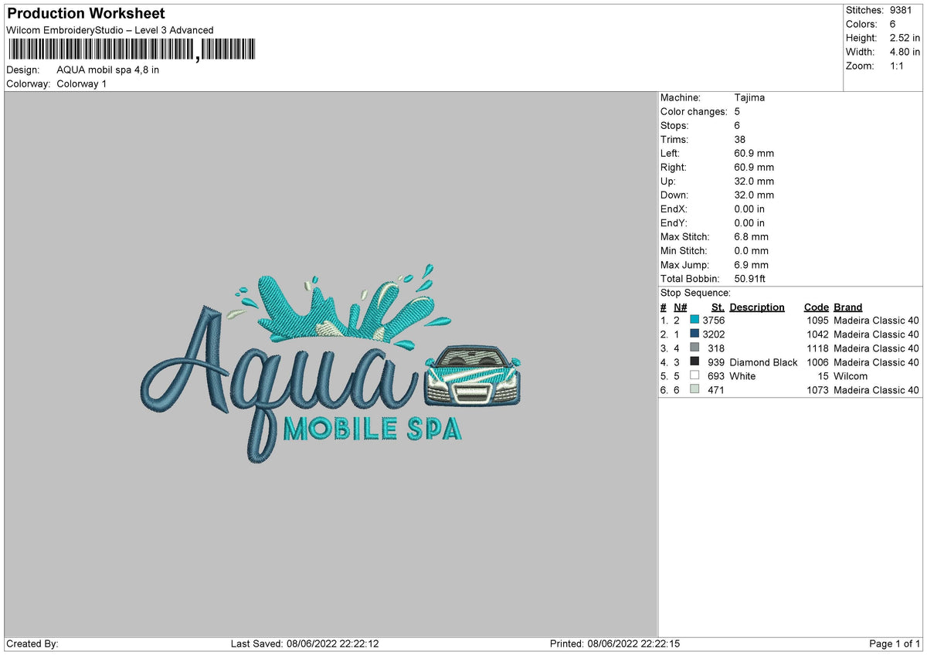Image resolution: width=927 pixels, height=655 pixels.
Task: Open the St. column header
Action: 717,307
